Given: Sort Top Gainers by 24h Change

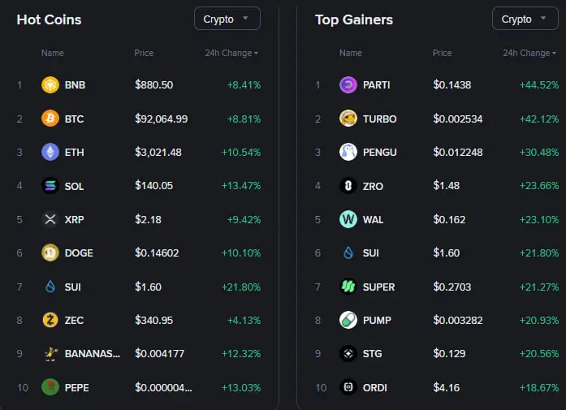Looking at the screenshot, I should point(529,53).
